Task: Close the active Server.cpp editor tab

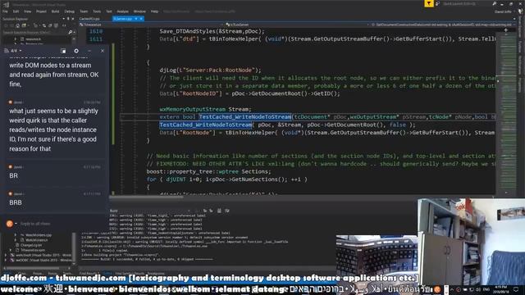Action: pyautogui.click(x=141, y=19)
